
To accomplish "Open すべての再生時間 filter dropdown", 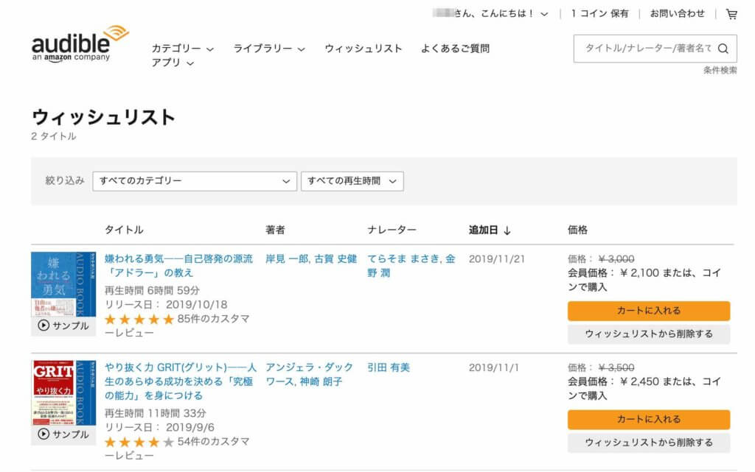I will [352, 181].
